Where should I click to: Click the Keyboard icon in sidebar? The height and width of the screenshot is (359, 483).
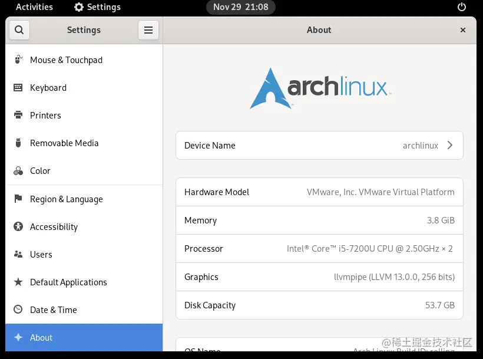[18, 87]
